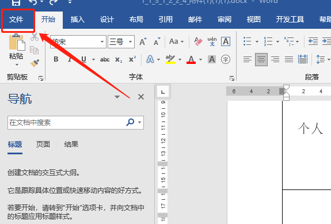Image resolution: width=331 pixels, height=224 pixels.
Task: Click the 粘贴 paste icon
Action: (17, 42)
